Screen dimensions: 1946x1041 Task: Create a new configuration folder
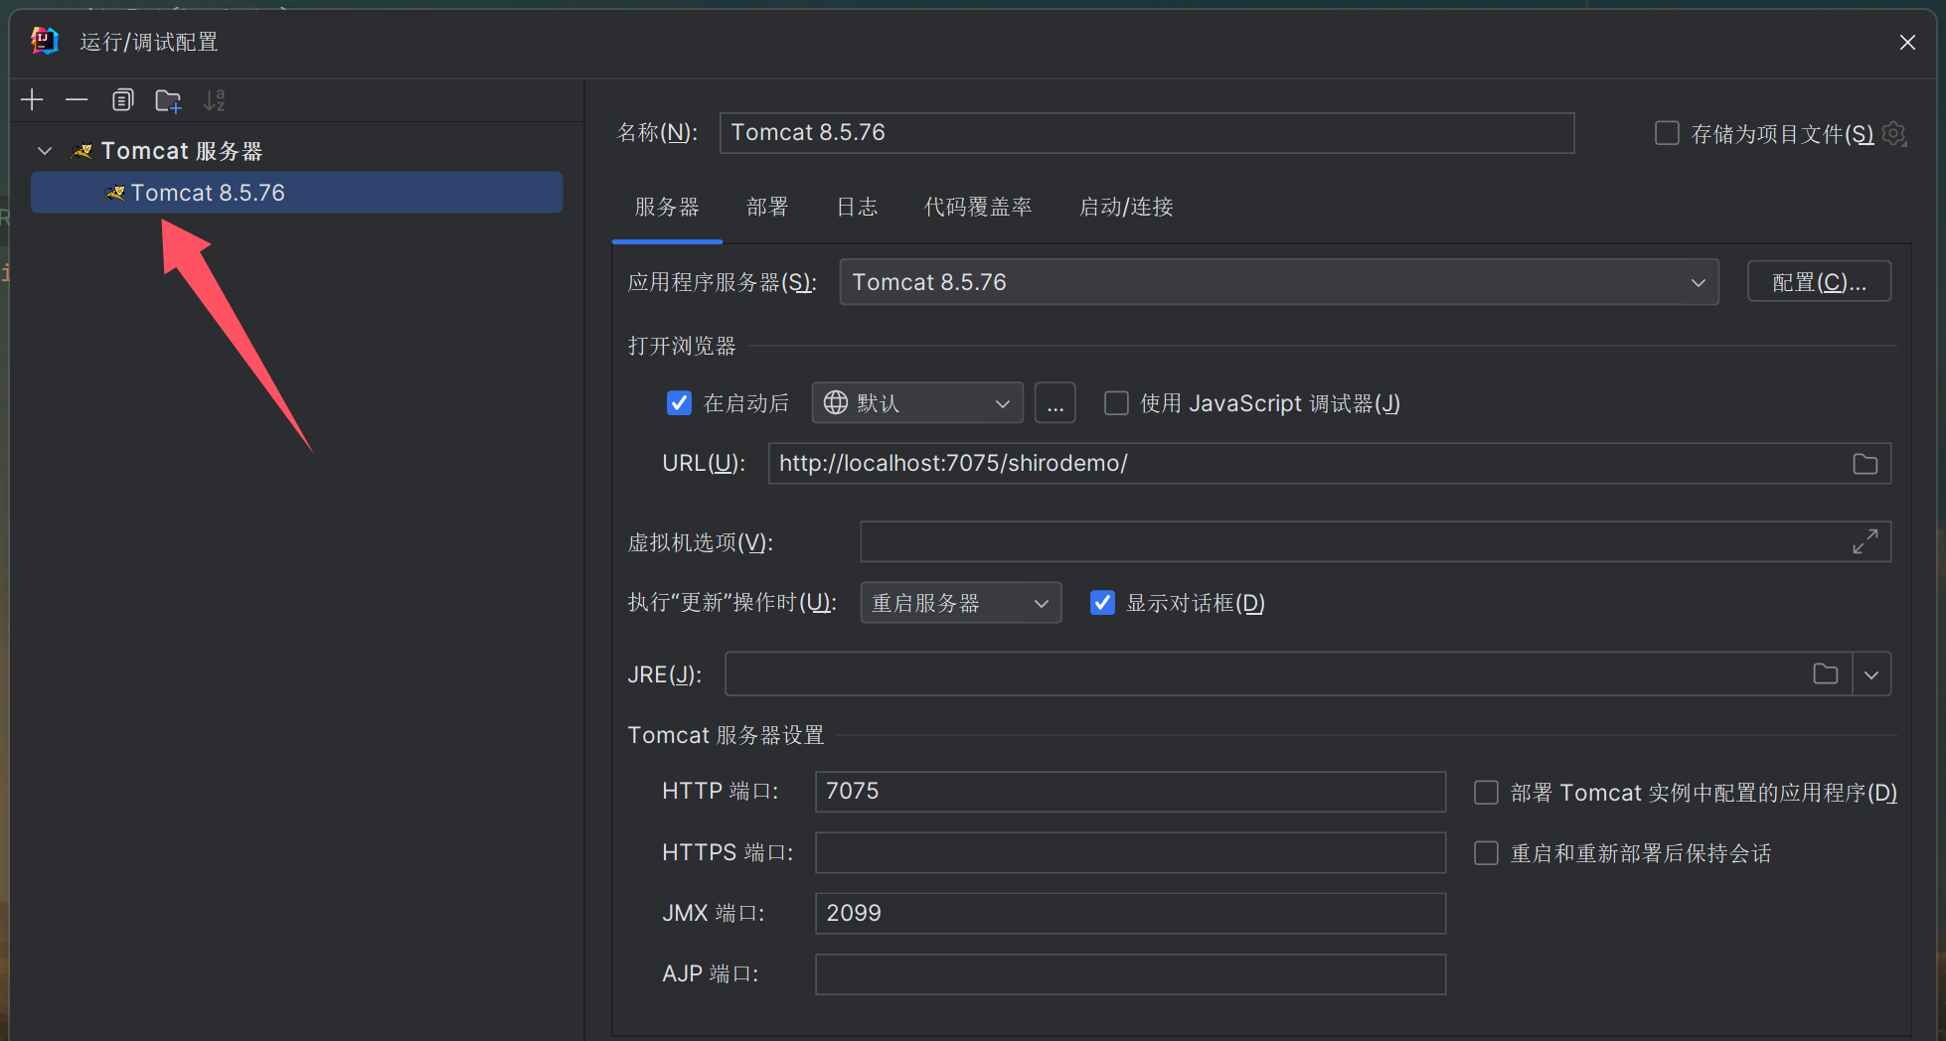[x=168, y=100]
